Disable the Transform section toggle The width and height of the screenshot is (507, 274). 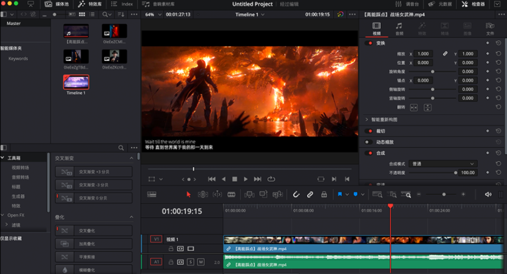coord(369,43)
